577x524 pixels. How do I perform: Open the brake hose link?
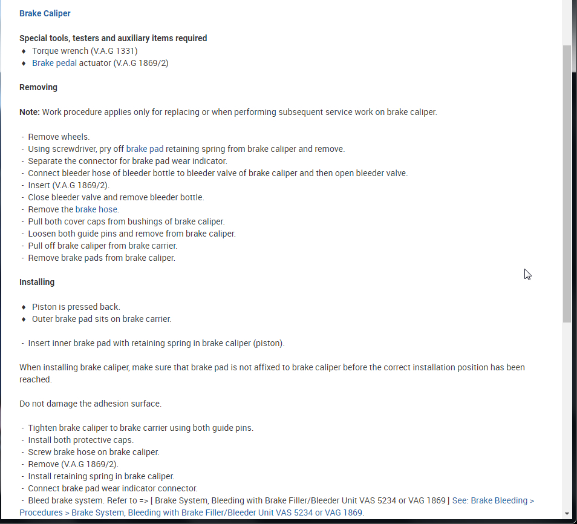click(x=96, y=209)
